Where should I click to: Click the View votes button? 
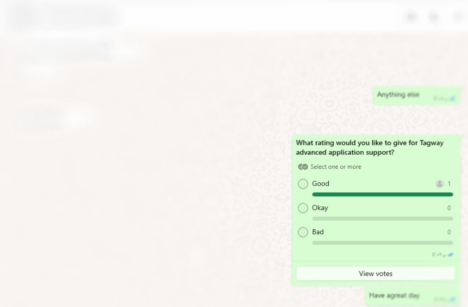tap(375, 273)
